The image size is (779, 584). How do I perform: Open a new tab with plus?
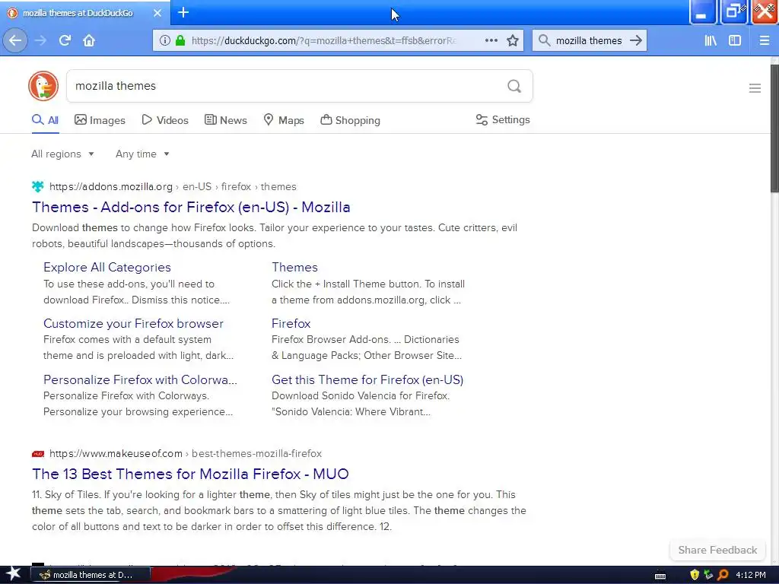183,12
